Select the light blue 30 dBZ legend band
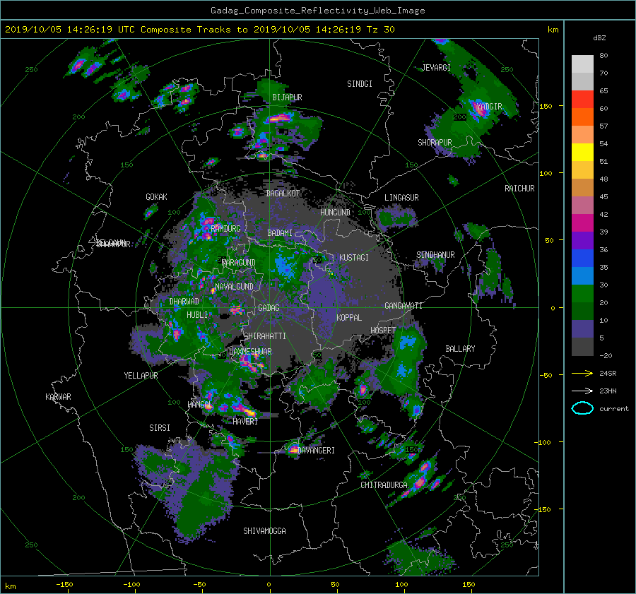This screenshot has width=636, height=594. [x=582, y=276]
